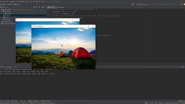The height and width of the screenshot is (104, 185).
Task: Click the UTF-8 encoding in status bar
Action: pyautogui.click(x=156, y=103)
